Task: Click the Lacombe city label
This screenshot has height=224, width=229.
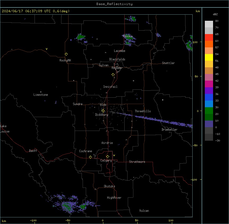Action: [x=120, y=51]
